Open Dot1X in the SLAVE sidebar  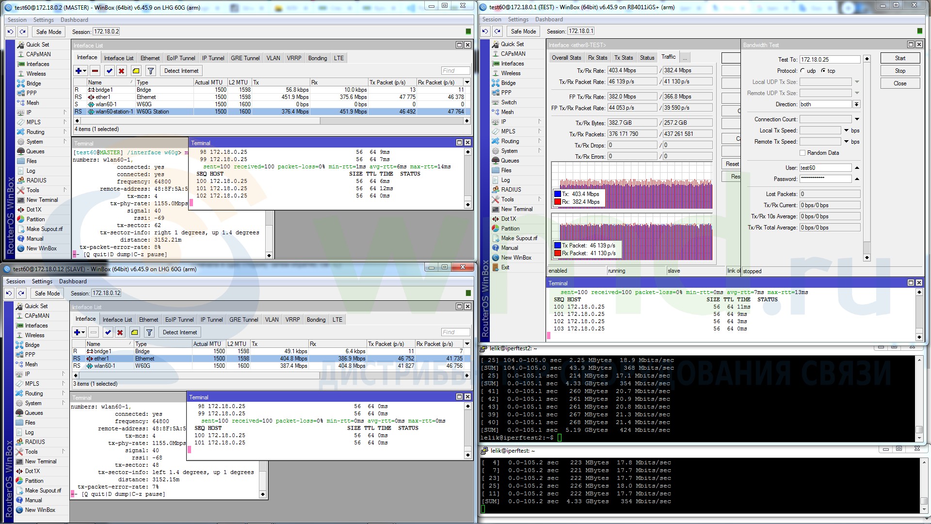[x=32, y=471]
